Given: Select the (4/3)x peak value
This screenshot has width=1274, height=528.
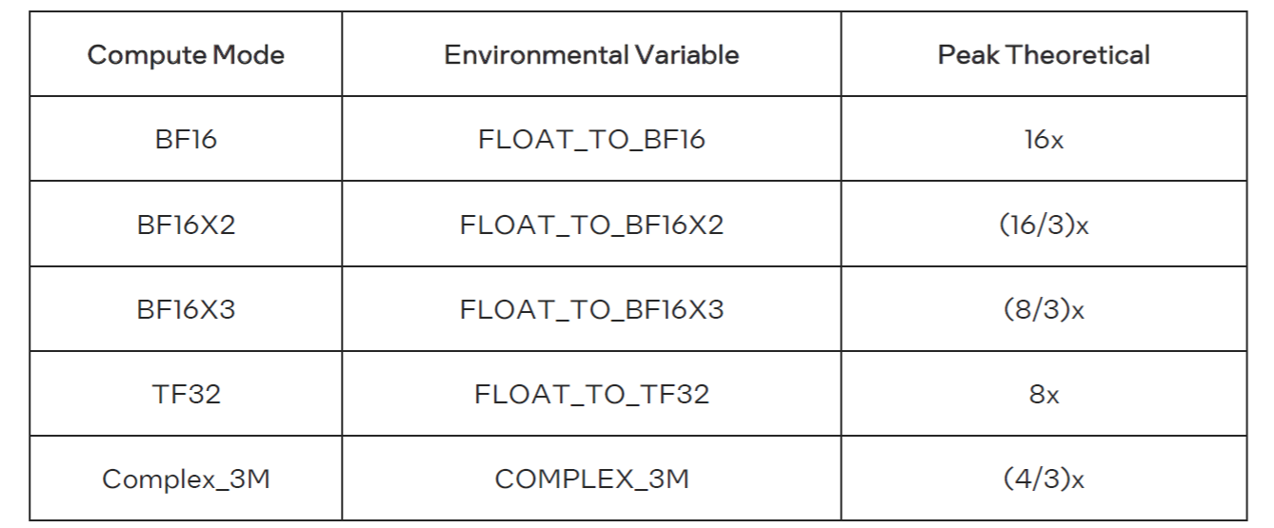Looking at the screenshot, I should tap(1044, 479).
